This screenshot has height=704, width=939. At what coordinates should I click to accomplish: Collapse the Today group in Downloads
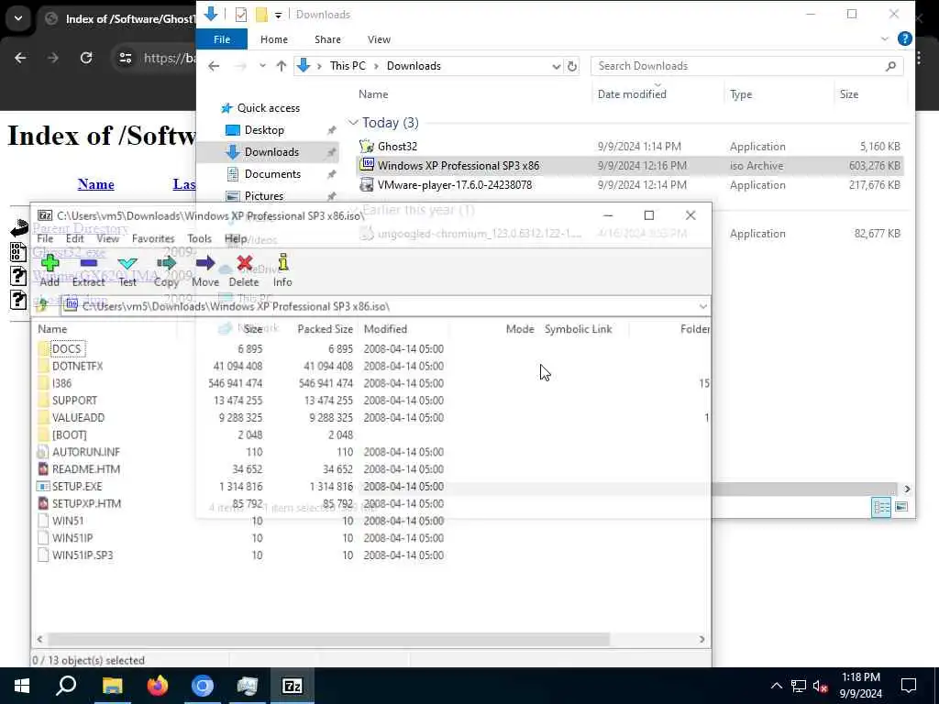[x=353, y=122]
